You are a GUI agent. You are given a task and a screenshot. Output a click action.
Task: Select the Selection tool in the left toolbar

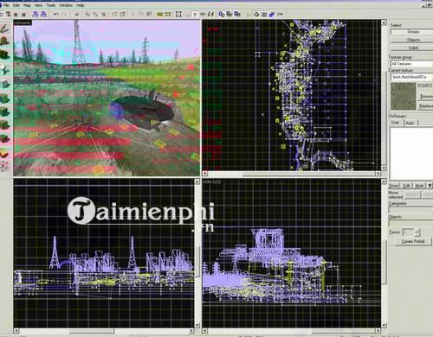[5, 29]
